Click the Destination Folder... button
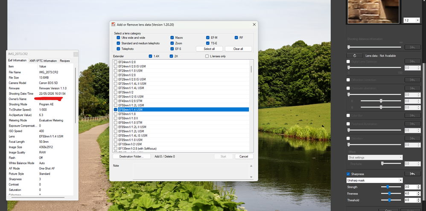 (x=131, y=156)
